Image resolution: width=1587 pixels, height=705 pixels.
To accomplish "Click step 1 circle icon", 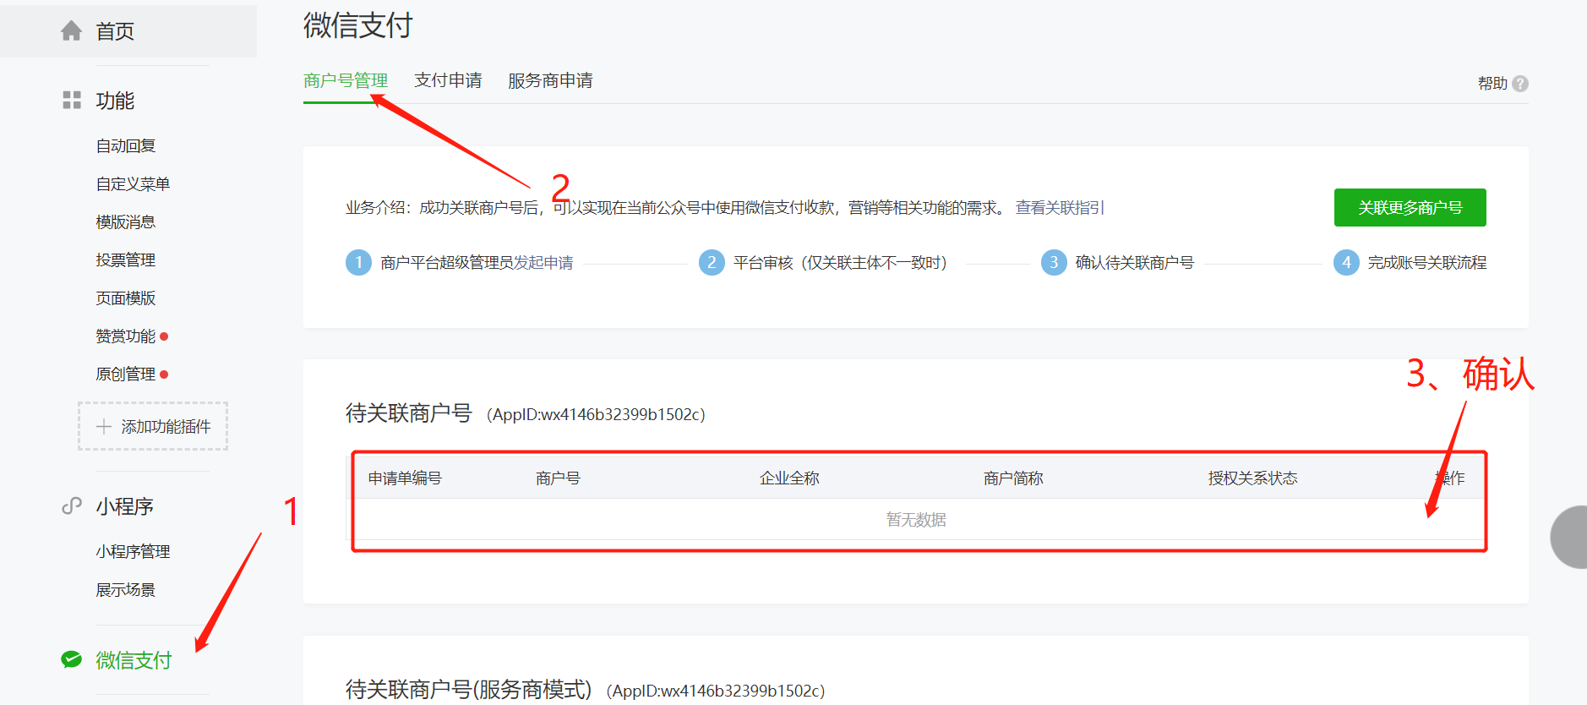I will pyautogui.click(x=358, y=263).
